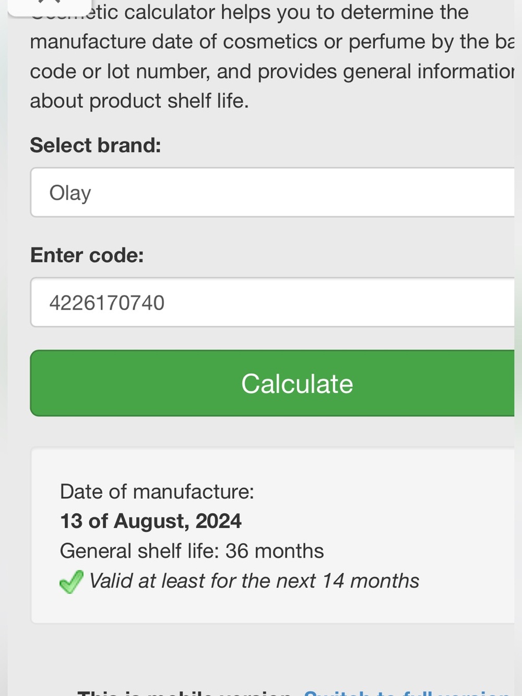Viewport: 522px width, 696px height.
Task: Click 'Valid at least for the next 14 months'
Action: coord(254,581)
